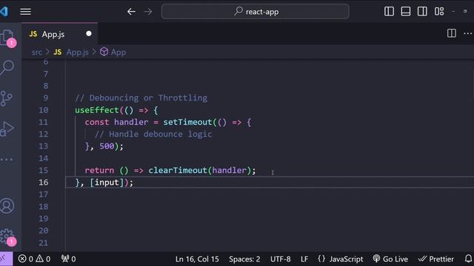Open the Customize Layout icon
474x266 pixels.
[439, 12]
